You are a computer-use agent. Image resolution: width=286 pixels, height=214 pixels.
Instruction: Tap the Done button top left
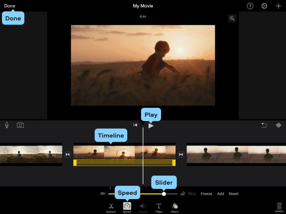point(10,6)
